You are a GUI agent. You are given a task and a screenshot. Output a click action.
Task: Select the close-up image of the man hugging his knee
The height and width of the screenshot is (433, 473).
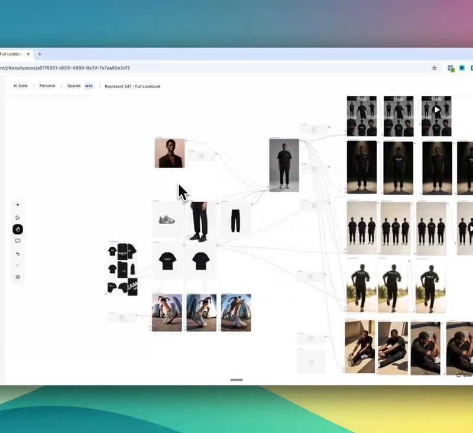[425, 348]
